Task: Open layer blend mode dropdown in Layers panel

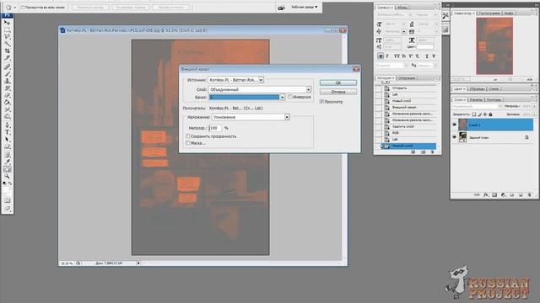Action: (477, 106)
